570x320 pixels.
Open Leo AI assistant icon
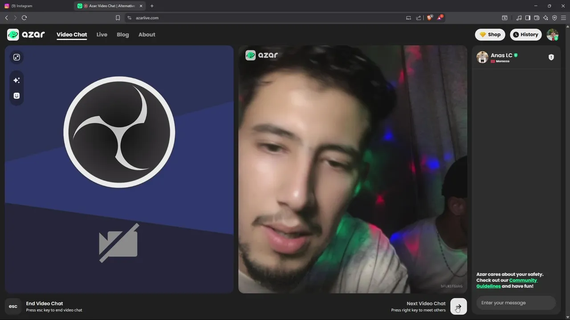click(x=546, y=18)
